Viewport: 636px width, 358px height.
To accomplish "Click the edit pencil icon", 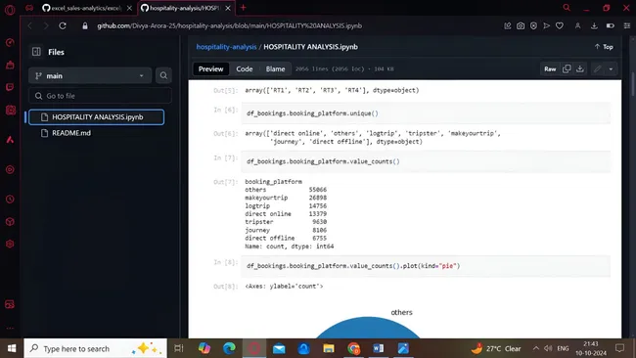I will [x=598, y=68].
